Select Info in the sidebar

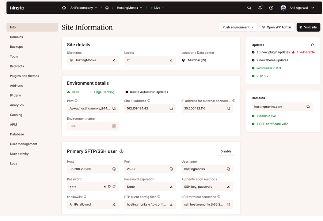[x=32, y=27]
